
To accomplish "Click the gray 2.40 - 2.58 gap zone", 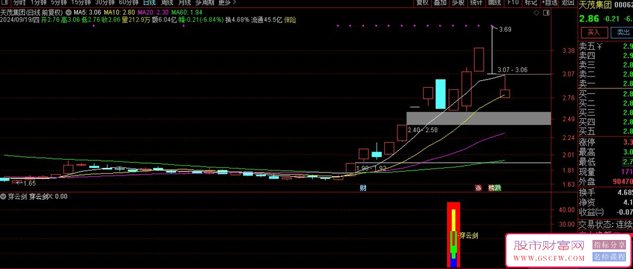I will tap(479, 118).
